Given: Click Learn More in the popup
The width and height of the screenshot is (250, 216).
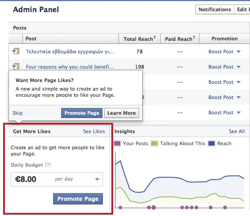Looking at the screenshot, I should [x=122, y=113].
